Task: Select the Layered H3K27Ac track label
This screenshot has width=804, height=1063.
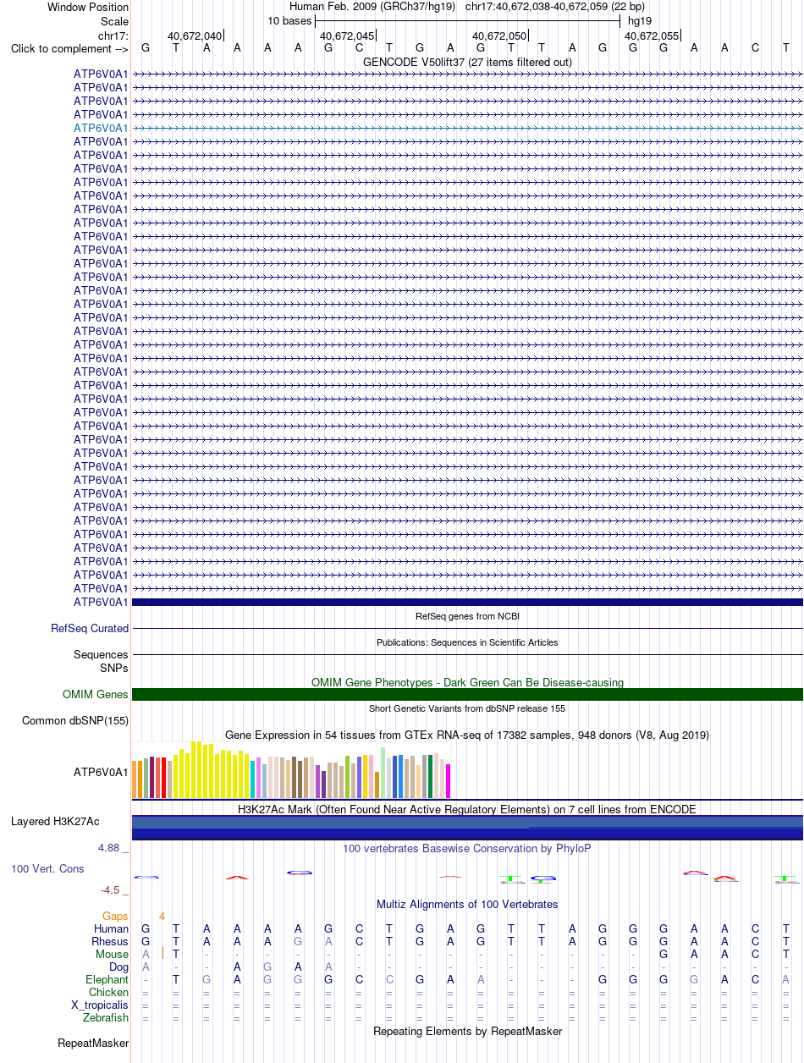Action: pyautogui.click(x=55, y=822)
